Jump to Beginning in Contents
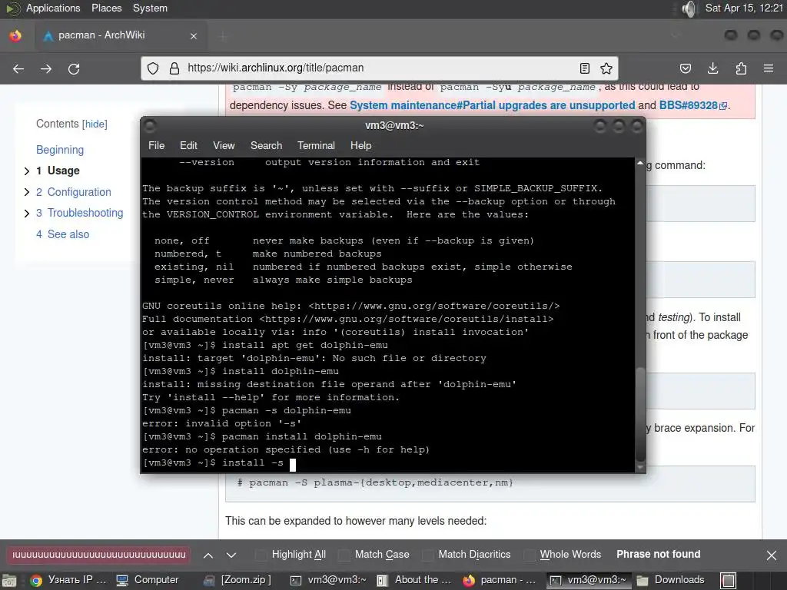 coord(60,150)
